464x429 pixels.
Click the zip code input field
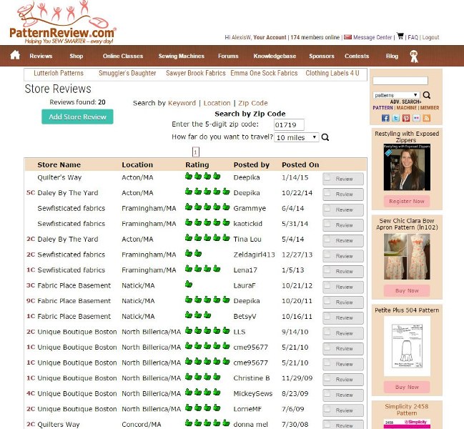pos(289,124)
